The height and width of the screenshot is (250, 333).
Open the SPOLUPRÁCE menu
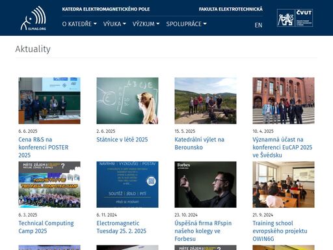point(187,24)
